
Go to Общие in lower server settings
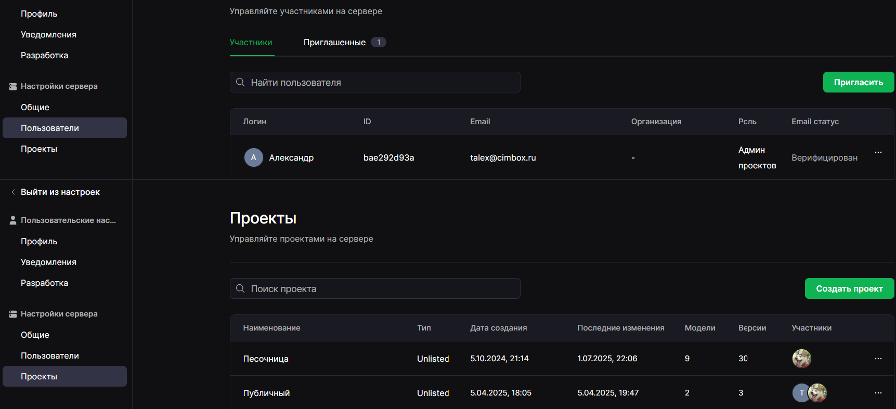coord(35,335)
